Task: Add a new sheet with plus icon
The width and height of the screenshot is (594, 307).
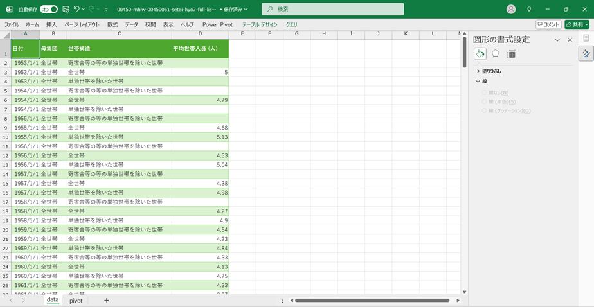Action: tap(106, 300)
